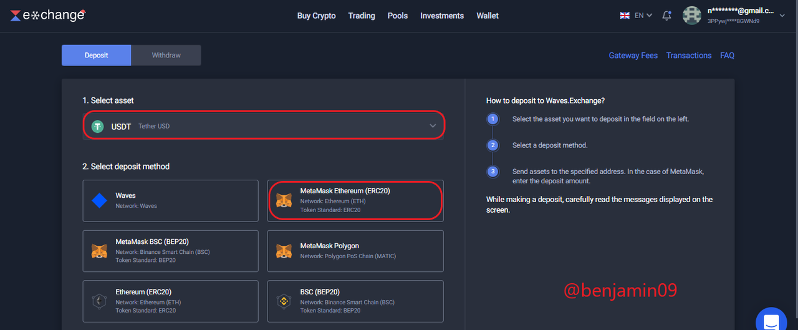798x330 pixels.
Task: Open Buy Crypto menu
Action: pos(317,16)
